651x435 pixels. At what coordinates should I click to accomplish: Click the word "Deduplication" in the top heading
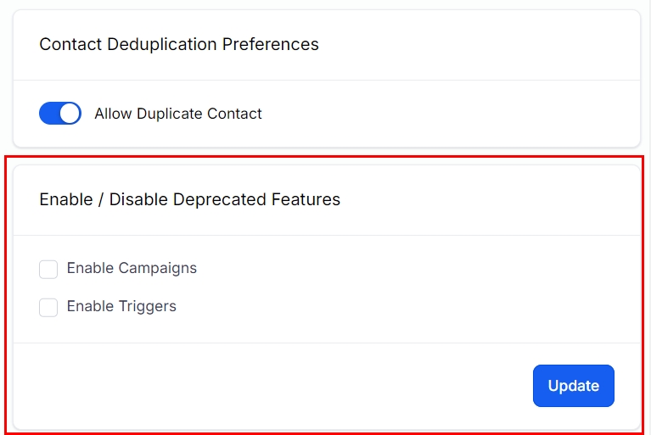[x=162, y=44]
